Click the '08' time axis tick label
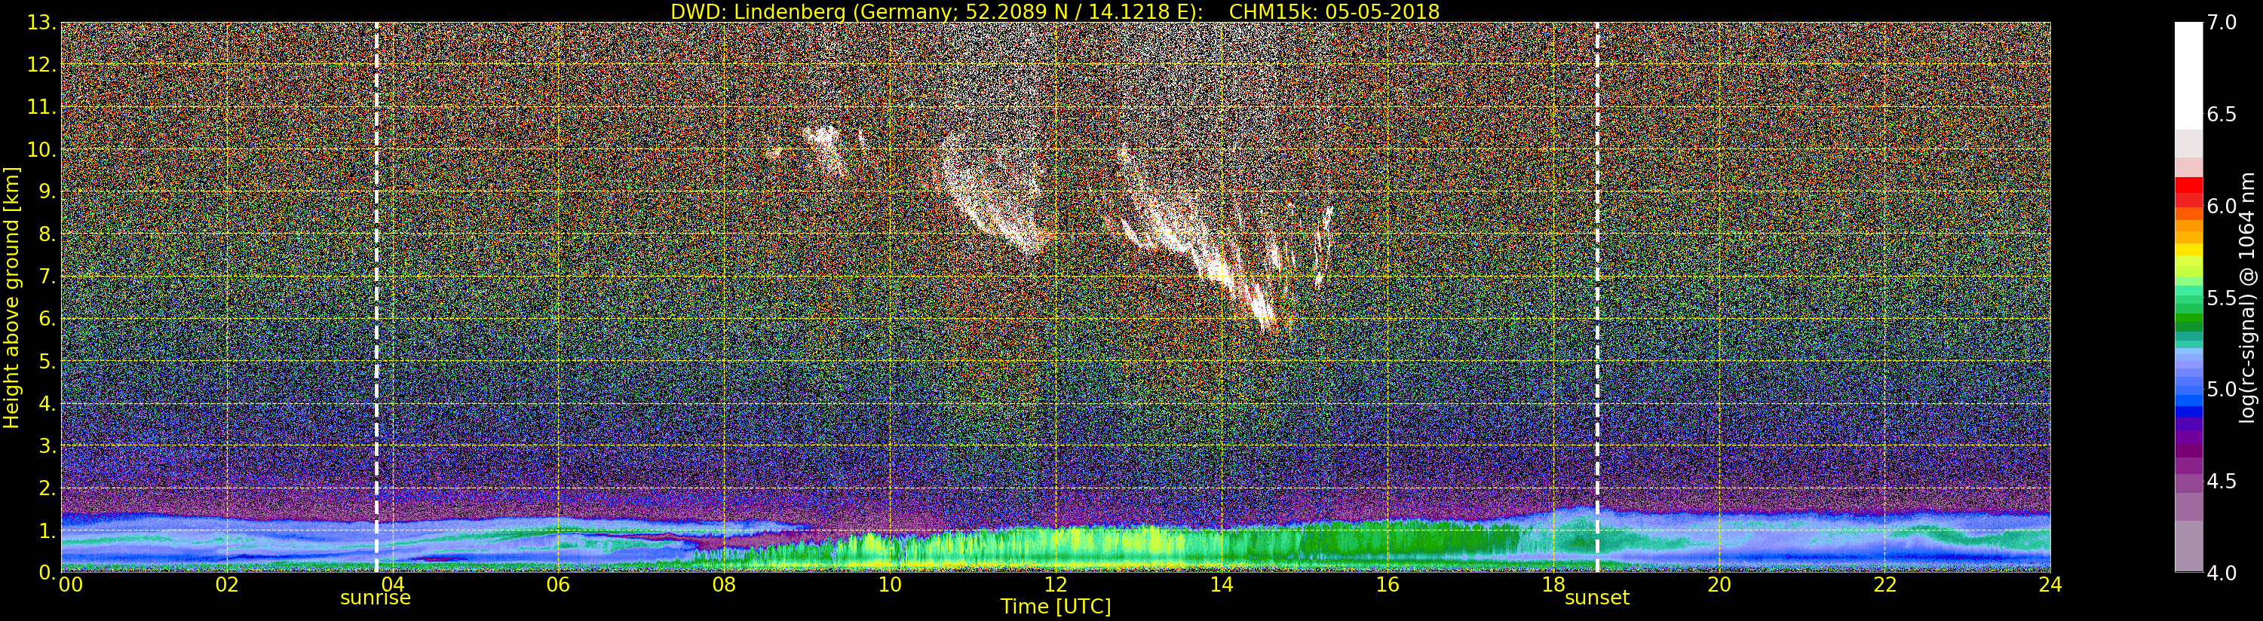The image size is (2263, 621). point(724,584)
